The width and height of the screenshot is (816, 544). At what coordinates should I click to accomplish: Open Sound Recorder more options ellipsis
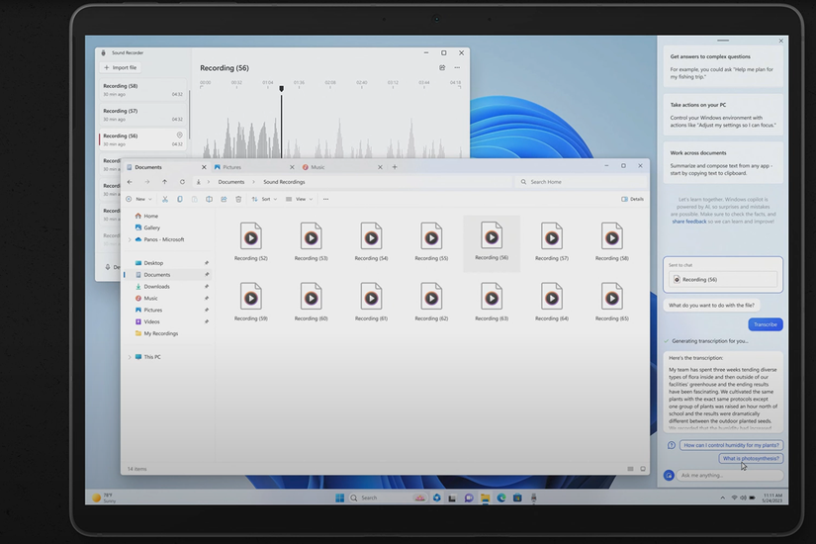point(457,67)
